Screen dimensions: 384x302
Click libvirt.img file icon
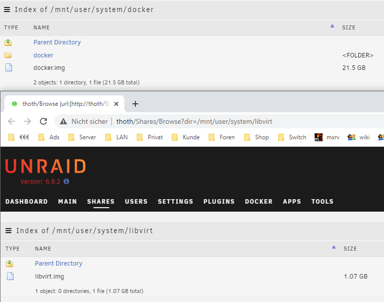tap(10, 276)
